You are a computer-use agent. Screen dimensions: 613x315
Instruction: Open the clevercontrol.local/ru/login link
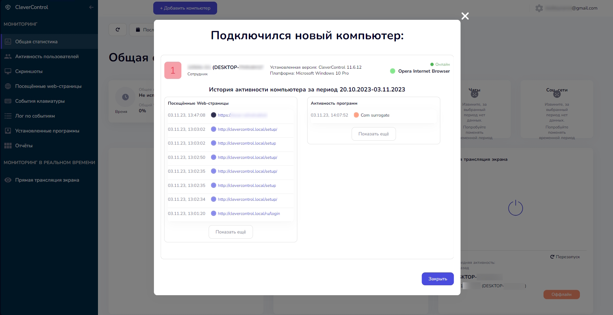tap(249, 214)
